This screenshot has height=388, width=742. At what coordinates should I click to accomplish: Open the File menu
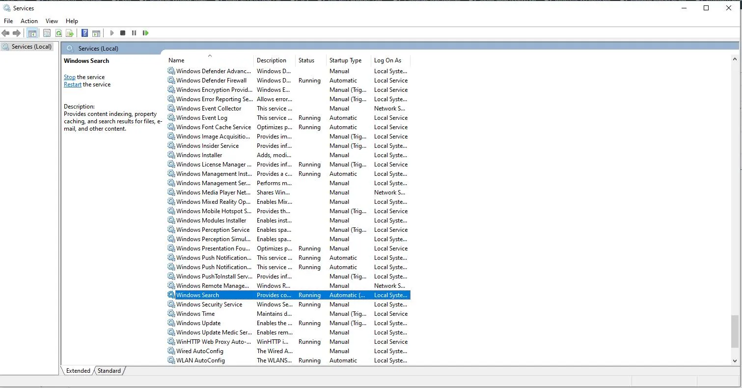[8, 21]
